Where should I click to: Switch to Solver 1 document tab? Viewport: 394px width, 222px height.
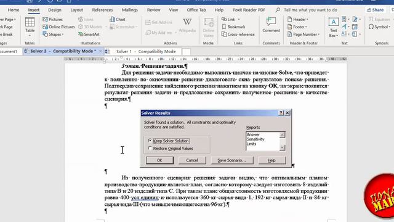pos(143,52)
